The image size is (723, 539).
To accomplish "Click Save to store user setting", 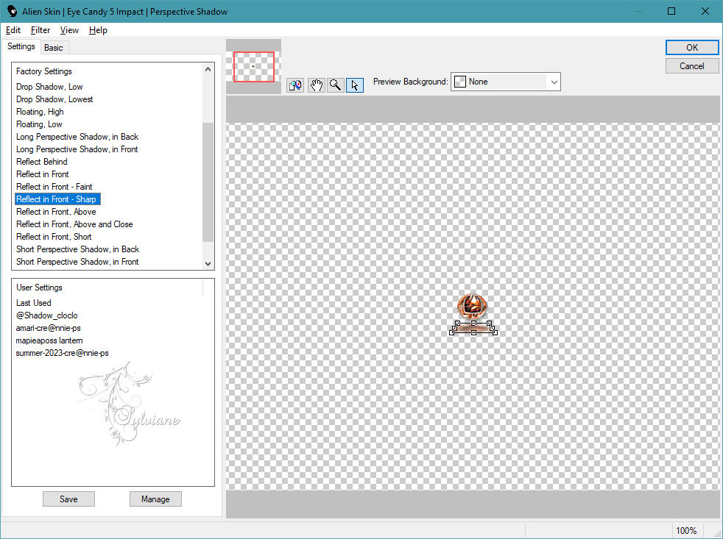I will pyautogui.click(x=68, y=499).
